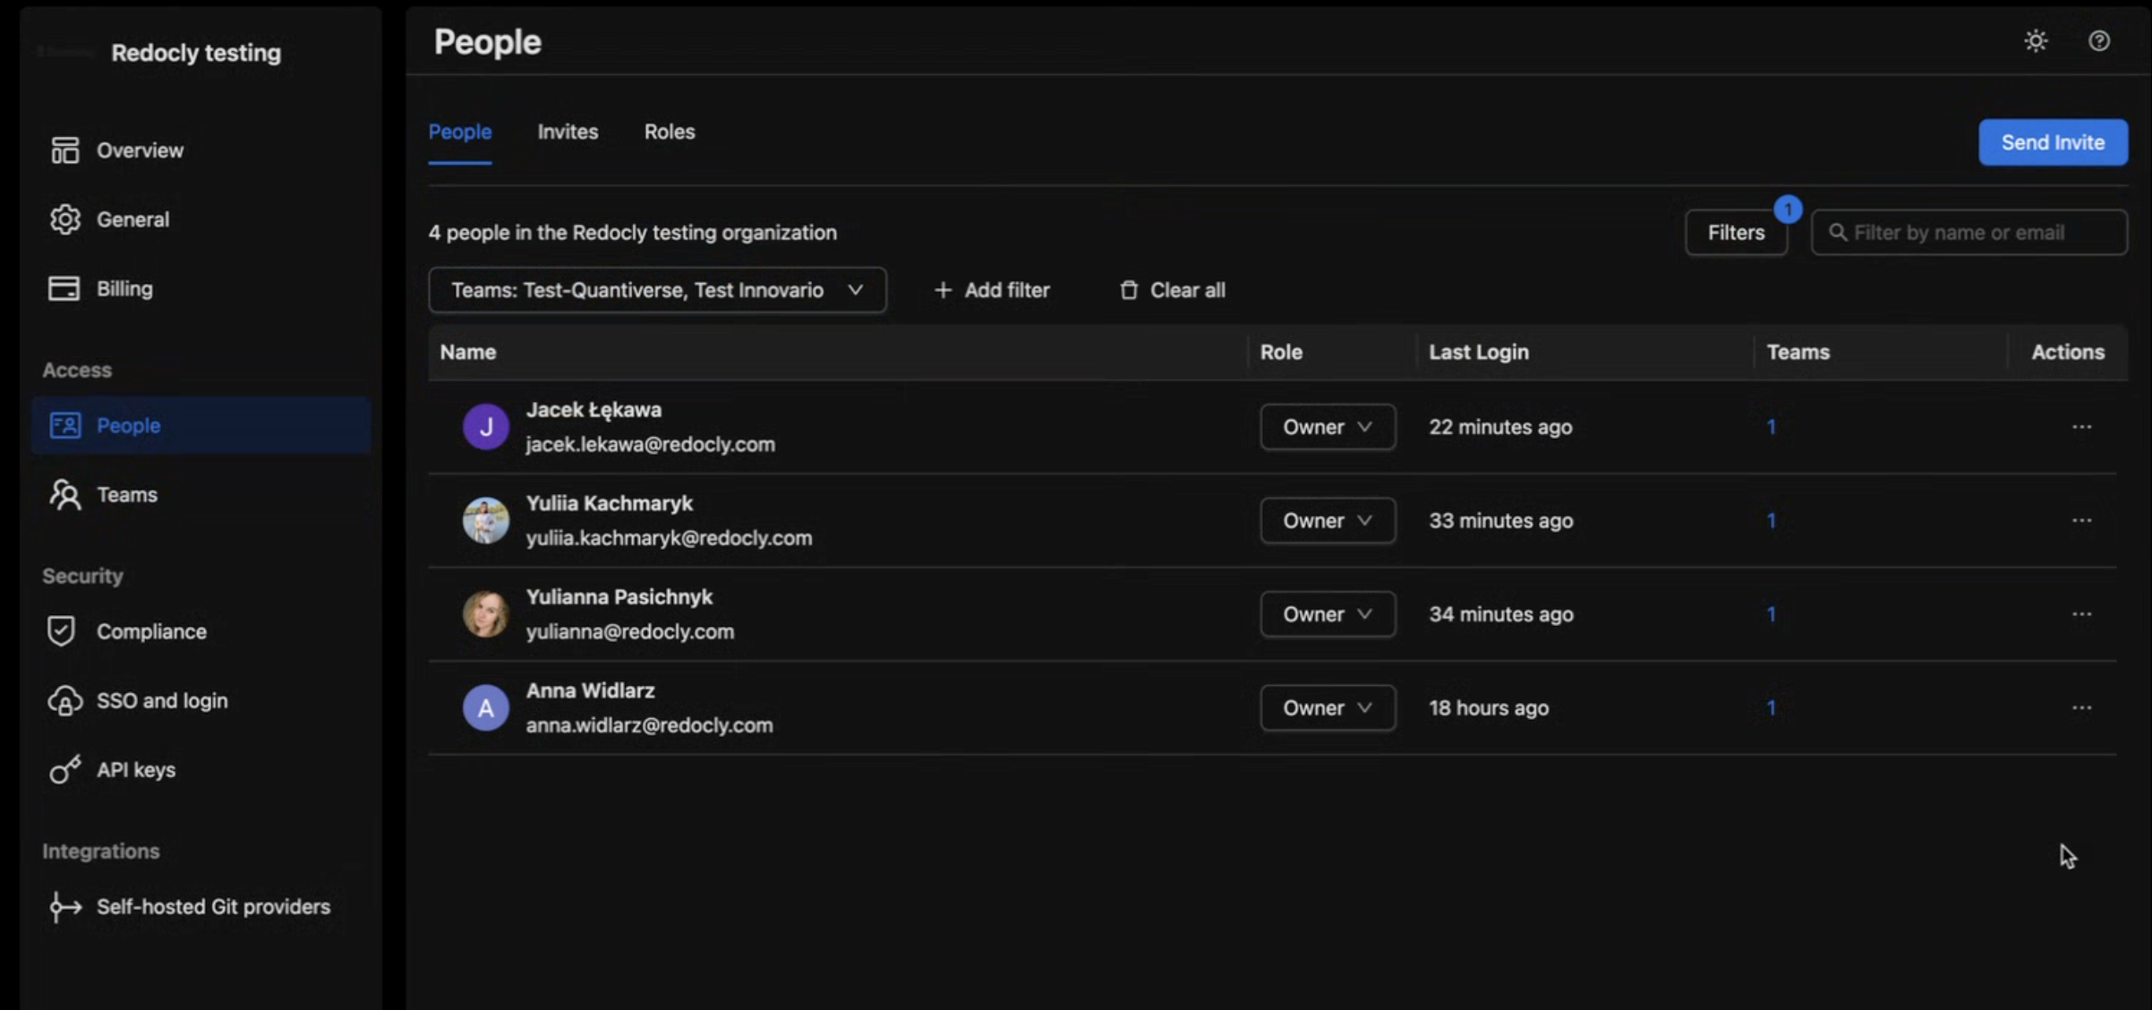Click the filter count badge on Filters

tap(1788, 210)
